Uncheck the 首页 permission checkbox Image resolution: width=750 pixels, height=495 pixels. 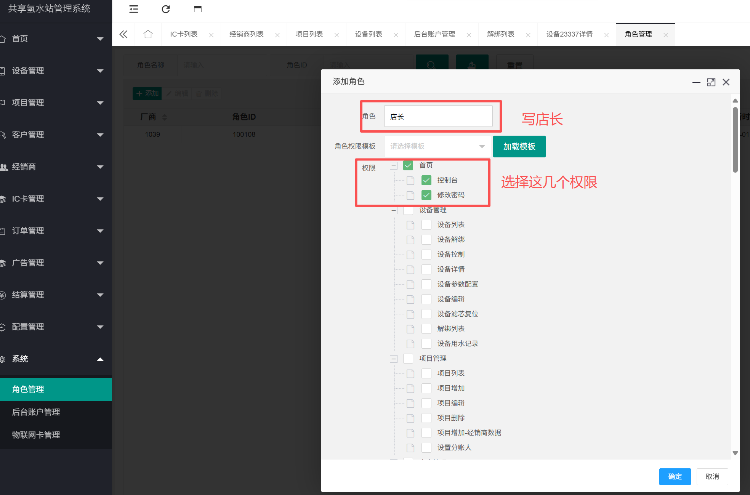pyautogui.click(x=408, y=165)
